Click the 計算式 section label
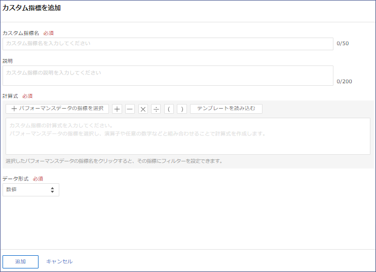The image size is (376, 272). coord(10,96)
